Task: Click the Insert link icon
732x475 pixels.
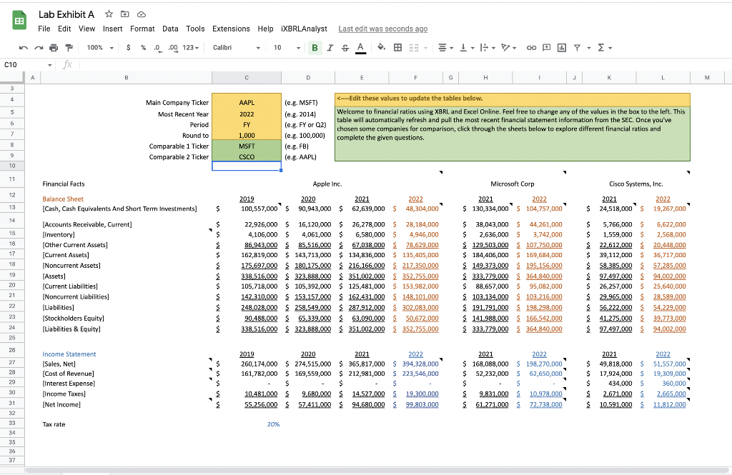Action: tap(531, 48)
